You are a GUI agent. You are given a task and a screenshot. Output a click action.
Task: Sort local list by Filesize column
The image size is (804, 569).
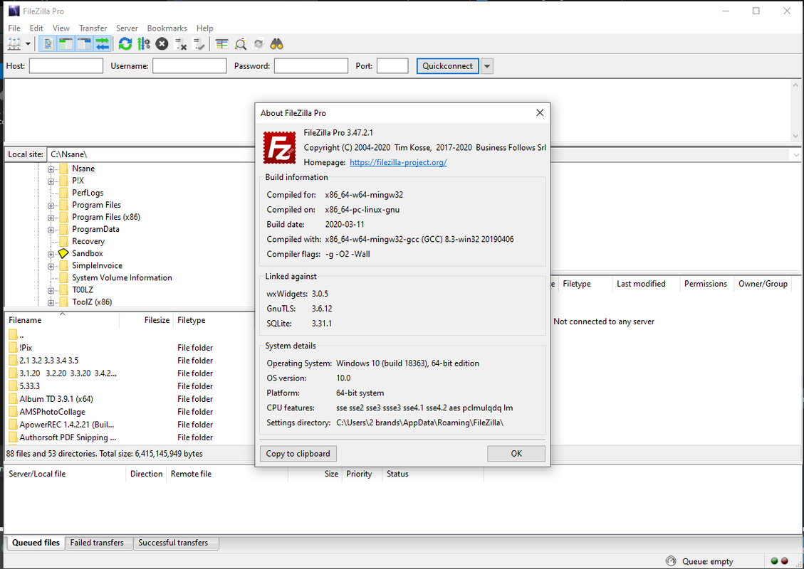tap(147, 320)
